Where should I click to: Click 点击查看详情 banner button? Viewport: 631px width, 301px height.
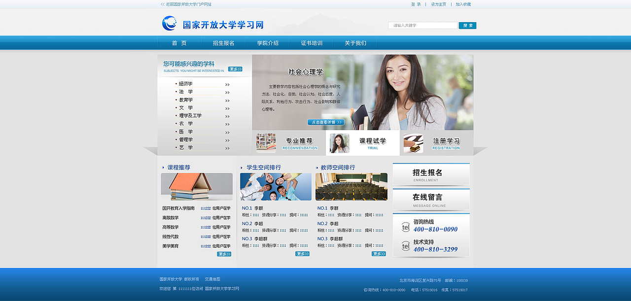[326, 122]
